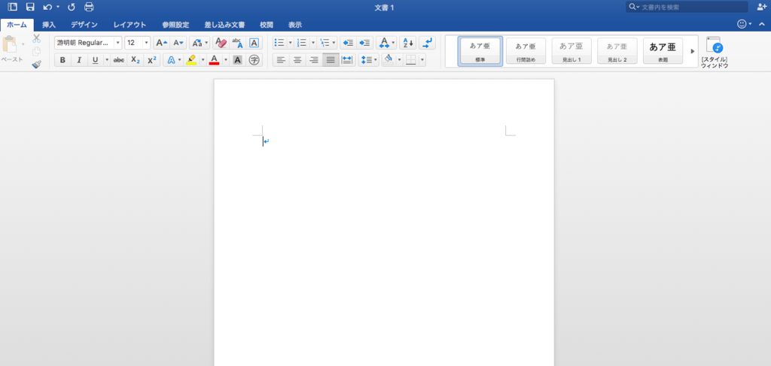Apply red font color
Screen dimensions: 771x366
point(214,60)
